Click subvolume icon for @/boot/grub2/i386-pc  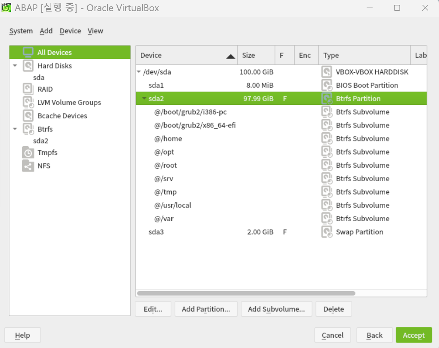pos(327,112)
